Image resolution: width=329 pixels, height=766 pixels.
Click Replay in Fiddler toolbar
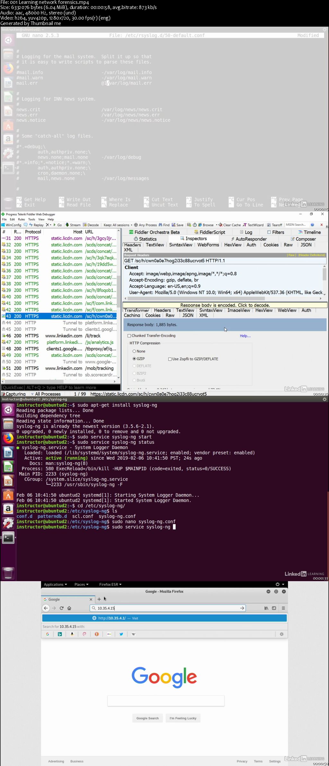click(x=36, y=225)
